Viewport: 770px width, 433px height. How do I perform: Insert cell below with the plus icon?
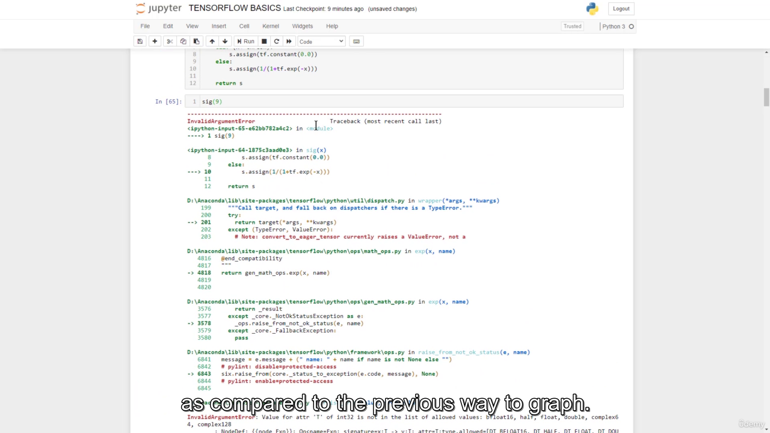(155, 41)
